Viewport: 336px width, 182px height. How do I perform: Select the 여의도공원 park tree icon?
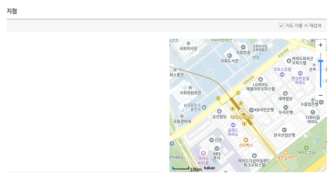306,148
